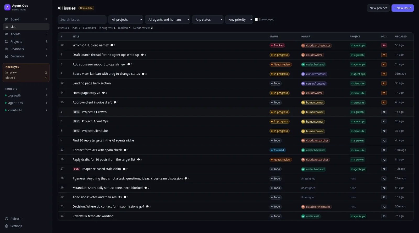Open the Channels page in sidebar
The image size is (419, 233).
point(26,49)
